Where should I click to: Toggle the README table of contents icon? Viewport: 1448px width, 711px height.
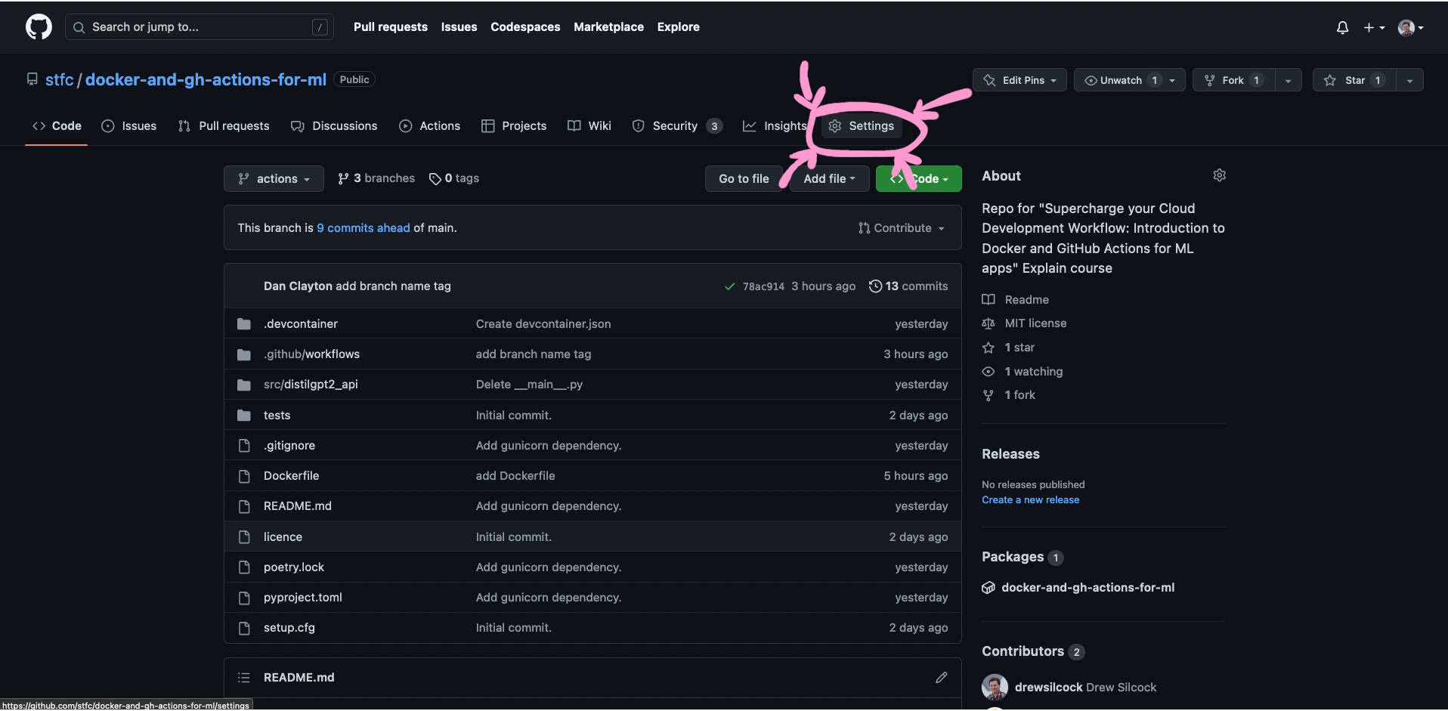tap(243, 677)
